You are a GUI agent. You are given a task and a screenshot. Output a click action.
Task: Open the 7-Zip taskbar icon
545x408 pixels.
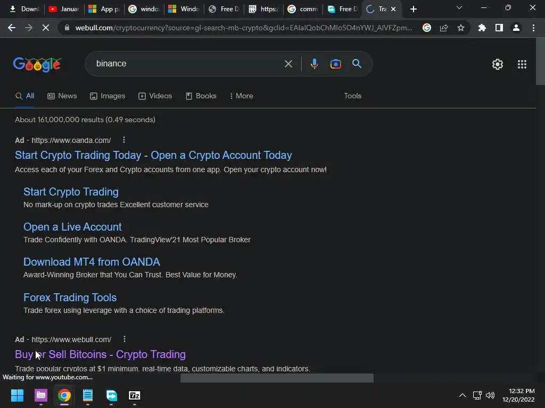135,395
